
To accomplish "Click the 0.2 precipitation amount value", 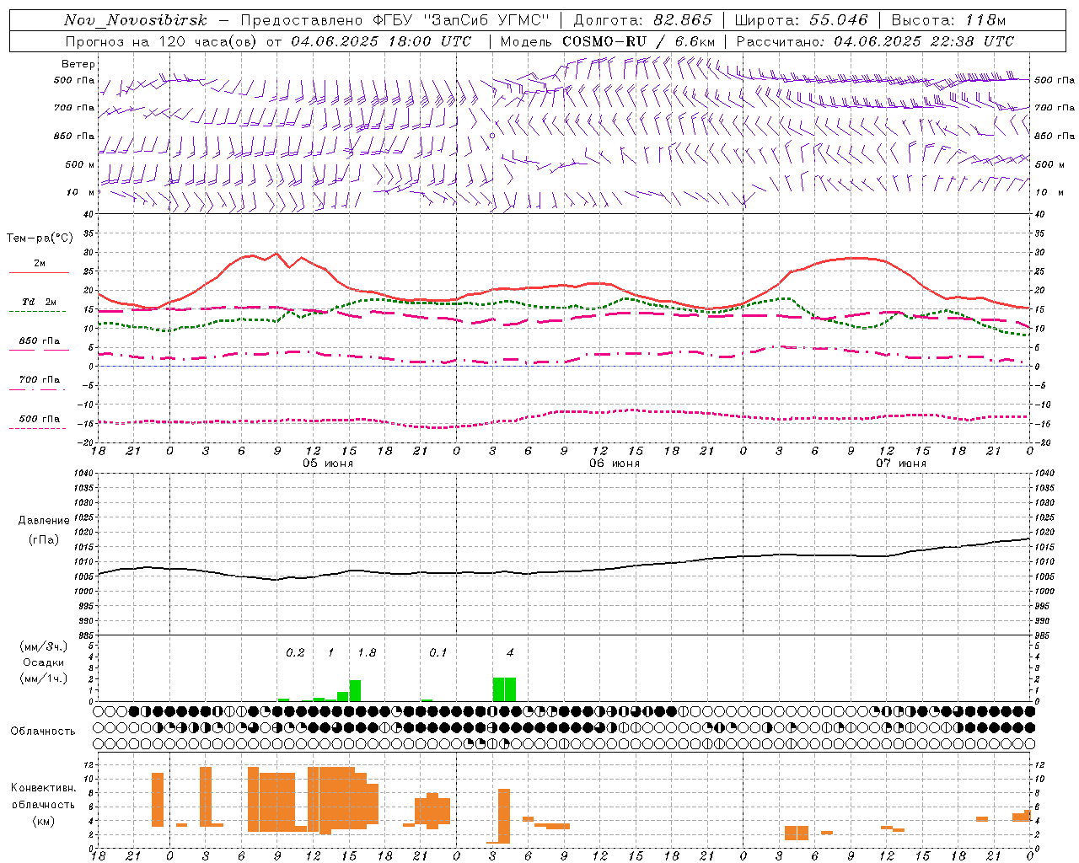I will pos(295,653).
